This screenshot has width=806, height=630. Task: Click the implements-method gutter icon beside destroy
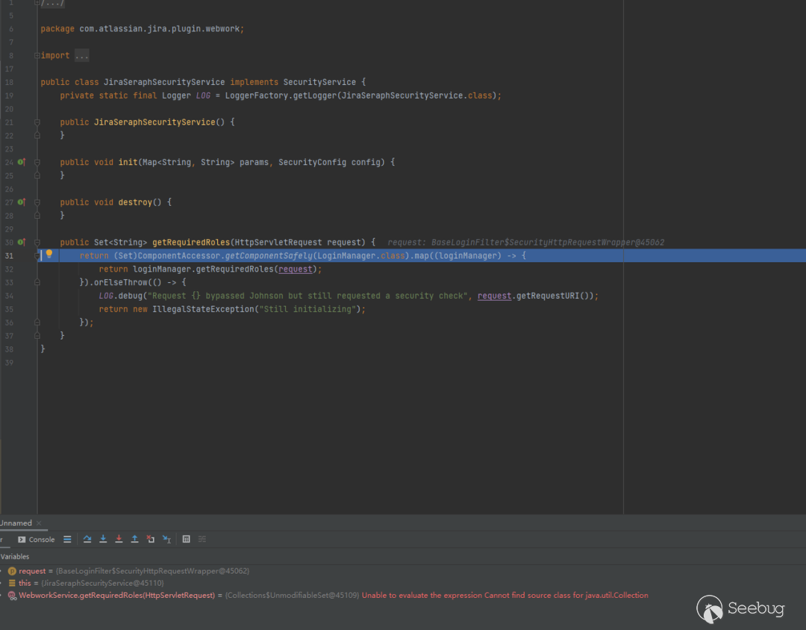(x=22, y=202)
